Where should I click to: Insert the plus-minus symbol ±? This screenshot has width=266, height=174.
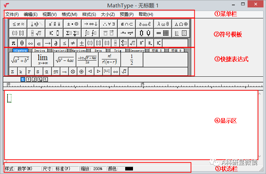coord(81,43)
